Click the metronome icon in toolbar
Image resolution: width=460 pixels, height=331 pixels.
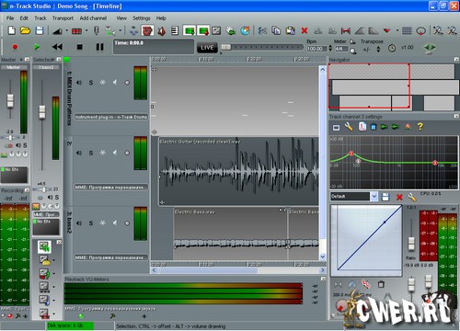tap(162, 30)
